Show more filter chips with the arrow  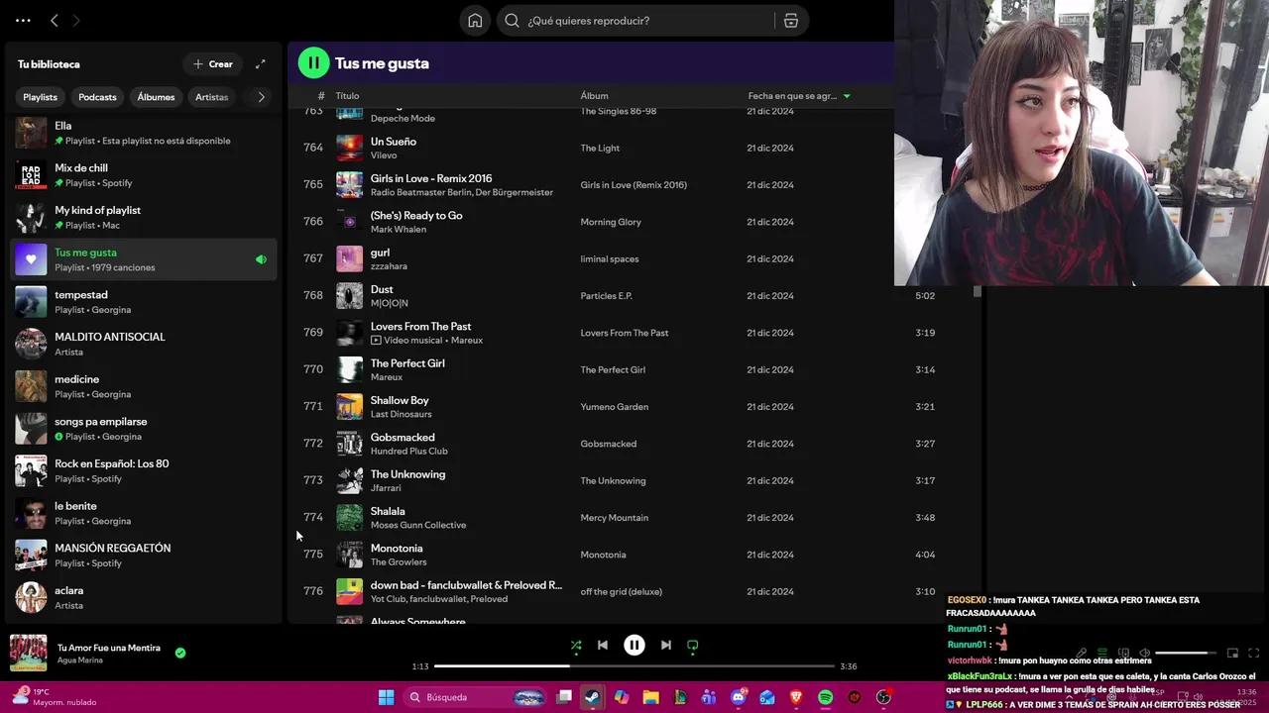[261, 97]
